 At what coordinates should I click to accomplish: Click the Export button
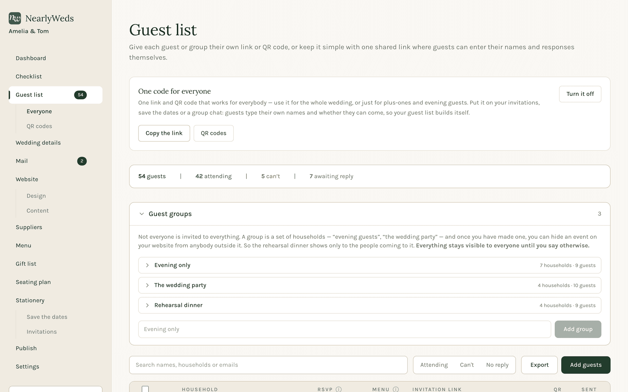539,365
